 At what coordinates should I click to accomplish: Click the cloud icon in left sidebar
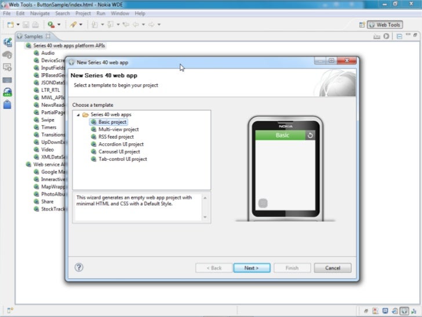8,55
